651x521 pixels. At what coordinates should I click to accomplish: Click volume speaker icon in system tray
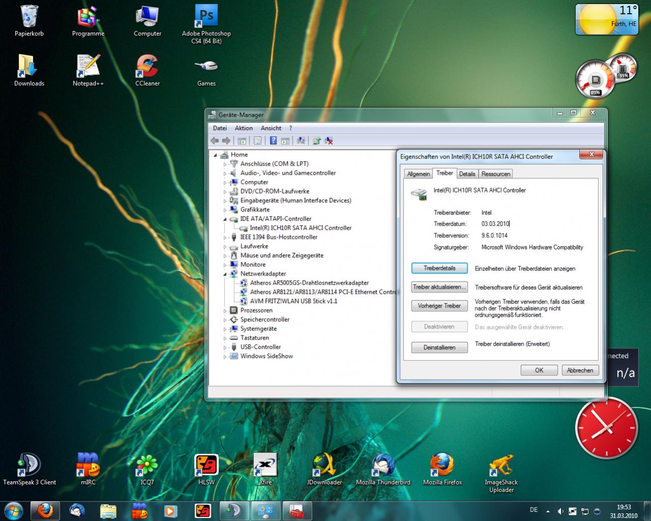click(x=560, y=511)
